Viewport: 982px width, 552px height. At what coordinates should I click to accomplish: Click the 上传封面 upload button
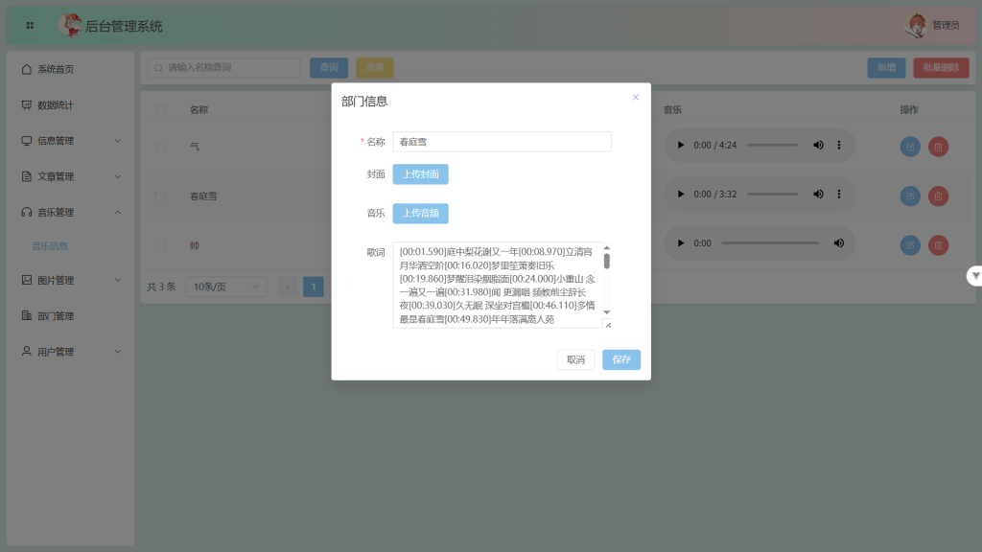(x=420, y=174)
